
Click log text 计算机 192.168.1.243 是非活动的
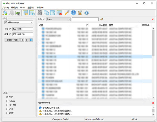pos(57,114)
